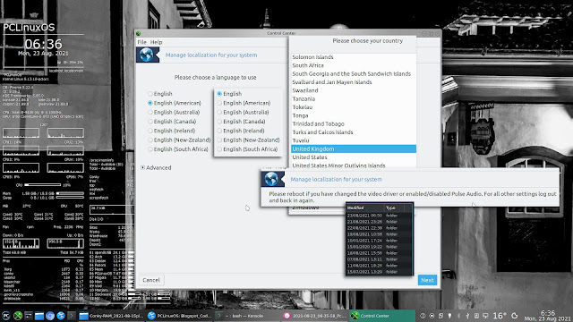Click the globe icon in reboot notice banner

point(271,179)
